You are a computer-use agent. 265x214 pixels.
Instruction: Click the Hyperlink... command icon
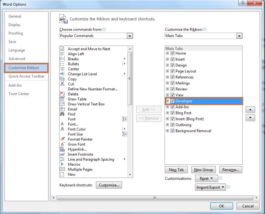[x=62, y=149]
